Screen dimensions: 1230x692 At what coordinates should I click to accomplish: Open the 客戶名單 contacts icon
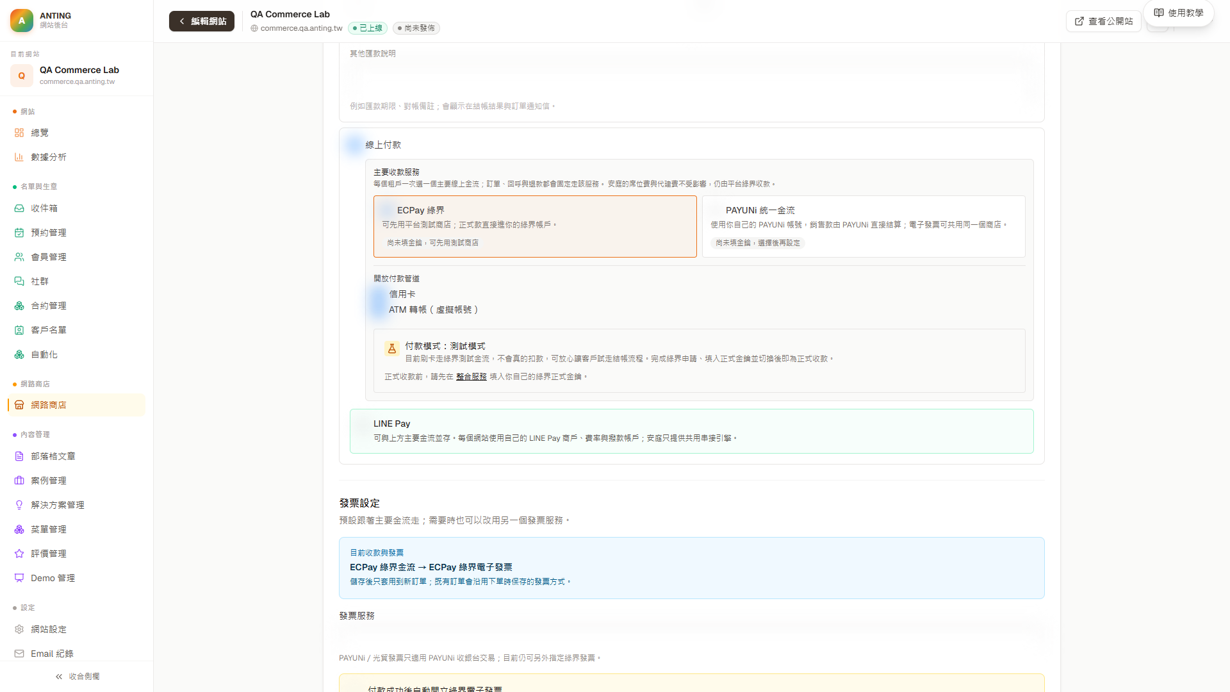point(19,330)
